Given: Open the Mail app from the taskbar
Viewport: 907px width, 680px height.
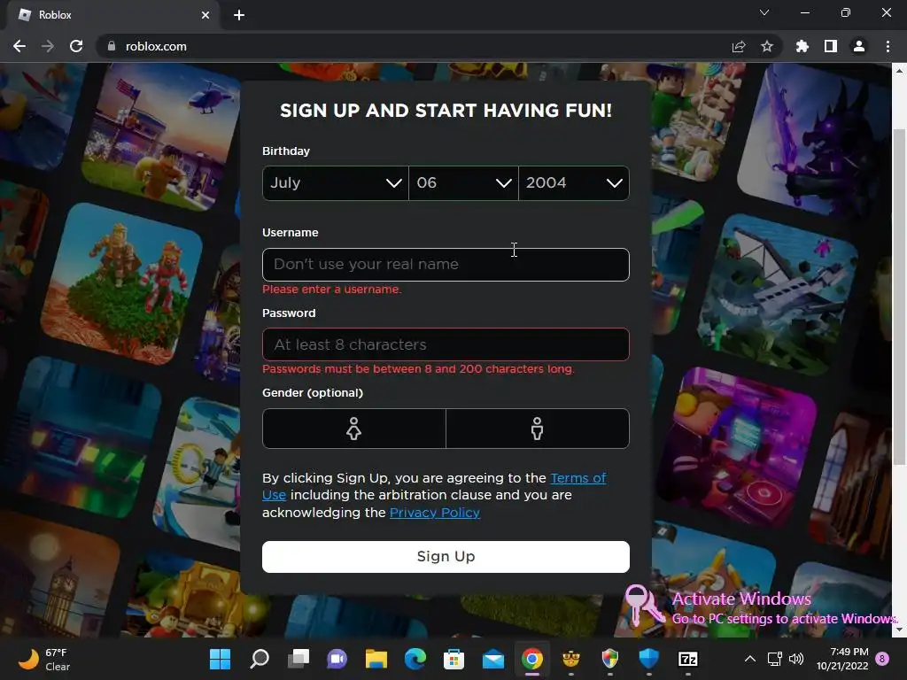Looking at the screenshot, I should coord(493,659).
